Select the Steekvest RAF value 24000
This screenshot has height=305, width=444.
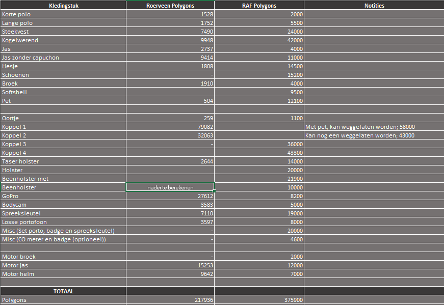pos(259,32)
